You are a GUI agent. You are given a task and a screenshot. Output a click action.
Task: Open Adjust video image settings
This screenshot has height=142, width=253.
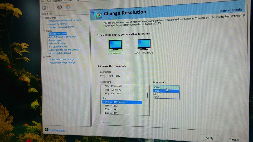[x=62, y=63]
